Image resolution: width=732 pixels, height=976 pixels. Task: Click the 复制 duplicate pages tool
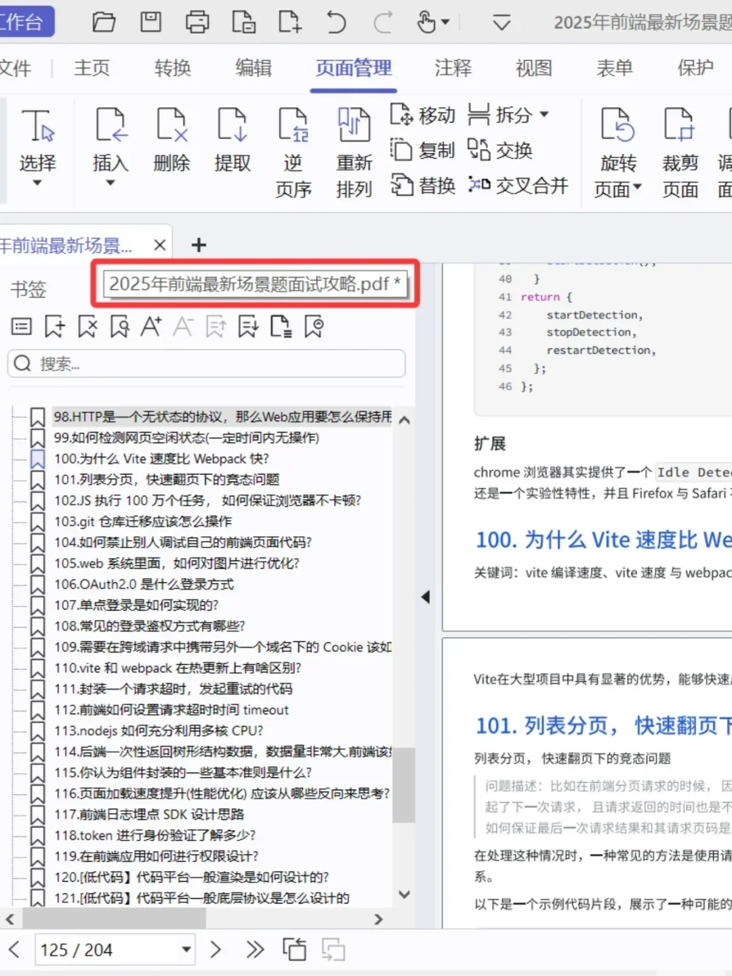pos(422,150)
